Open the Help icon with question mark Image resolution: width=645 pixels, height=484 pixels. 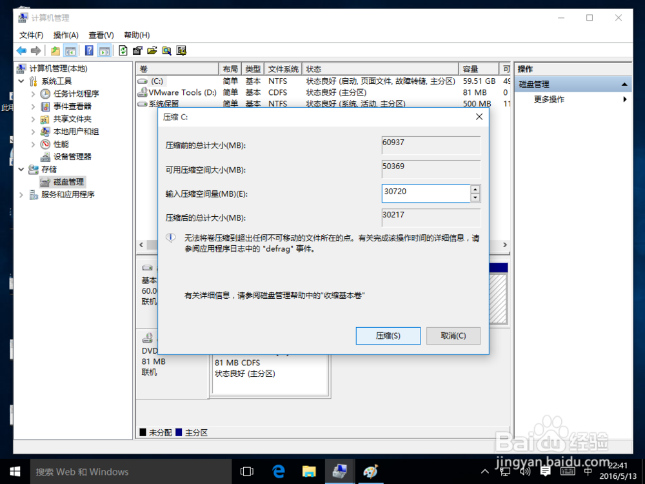pyautogui.click(x=88, y=50)
